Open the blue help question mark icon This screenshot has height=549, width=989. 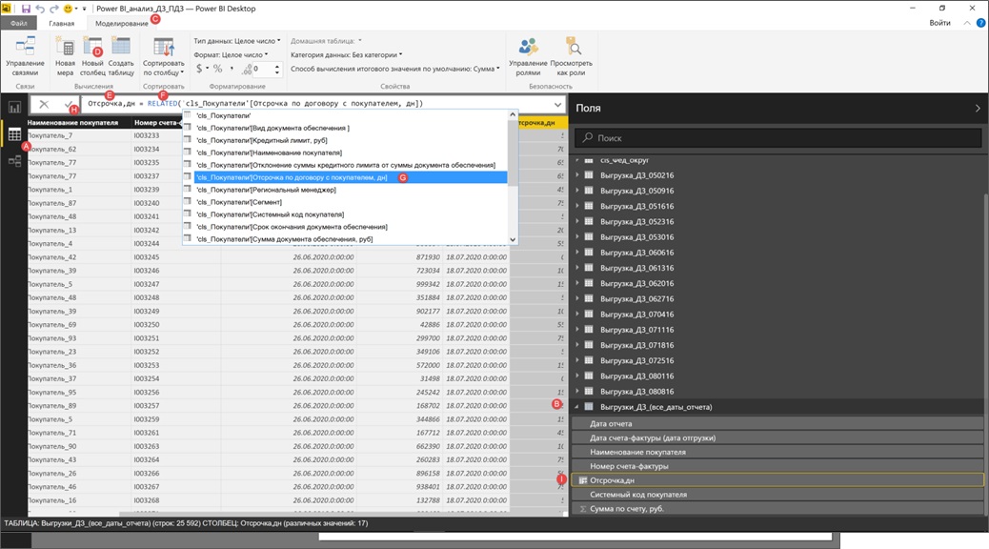[x=980, y=23]
